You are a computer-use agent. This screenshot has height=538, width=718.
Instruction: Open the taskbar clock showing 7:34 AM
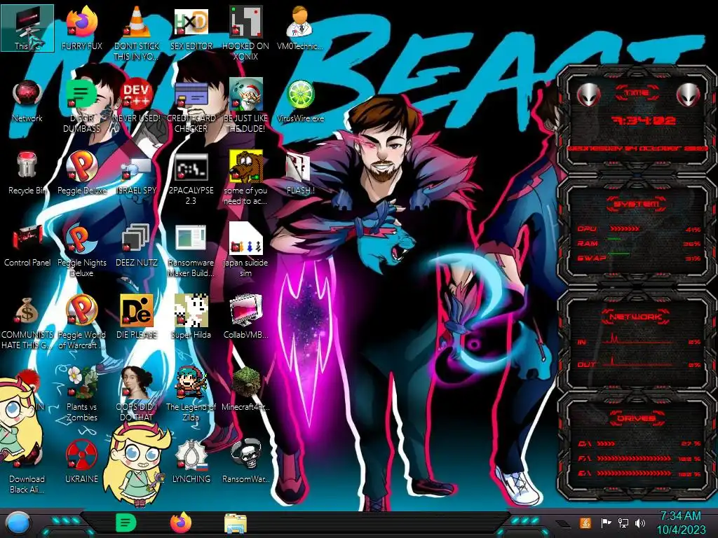point(681,523)
